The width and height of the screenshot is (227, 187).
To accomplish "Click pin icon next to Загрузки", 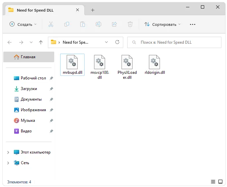I will [52, 89].
